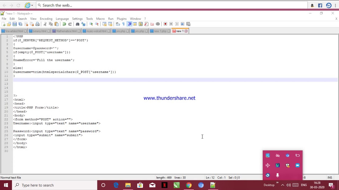
Task: Expand Desktop toolbar chevron on taskbar
Action: pyautogui.click(x=277, y=183)
